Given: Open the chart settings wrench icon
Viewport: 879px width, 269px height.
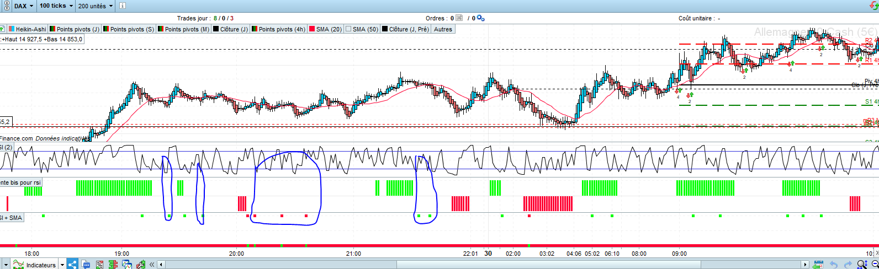Looking at the screenshot, I should click(x=141, y=265).
